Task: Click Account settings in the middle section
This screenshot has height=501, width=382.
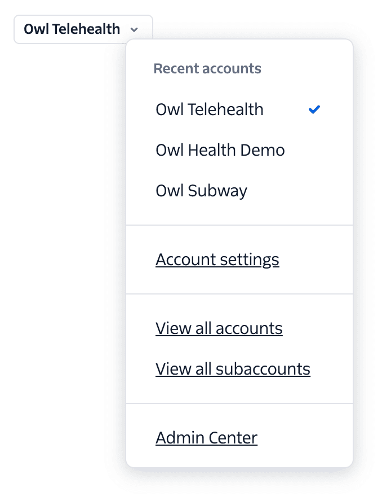Action: [217, 260]
